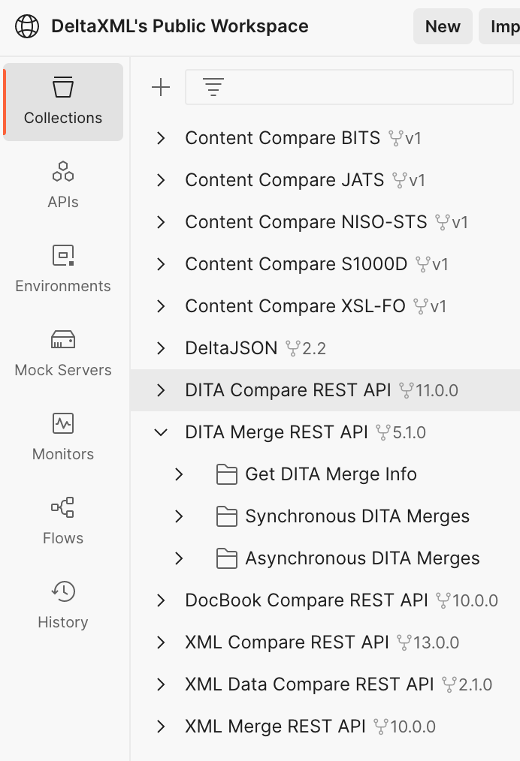Open the APIs sidebar section

pyautogui.click(x=63, y=185)
